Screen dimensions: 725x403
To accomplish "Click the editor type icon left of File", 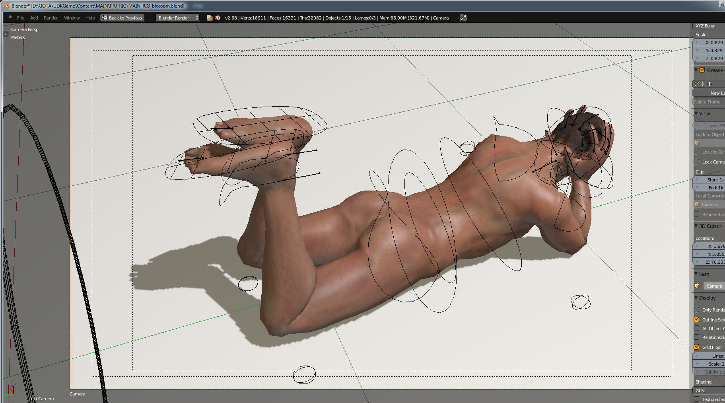I will [10, 18].
